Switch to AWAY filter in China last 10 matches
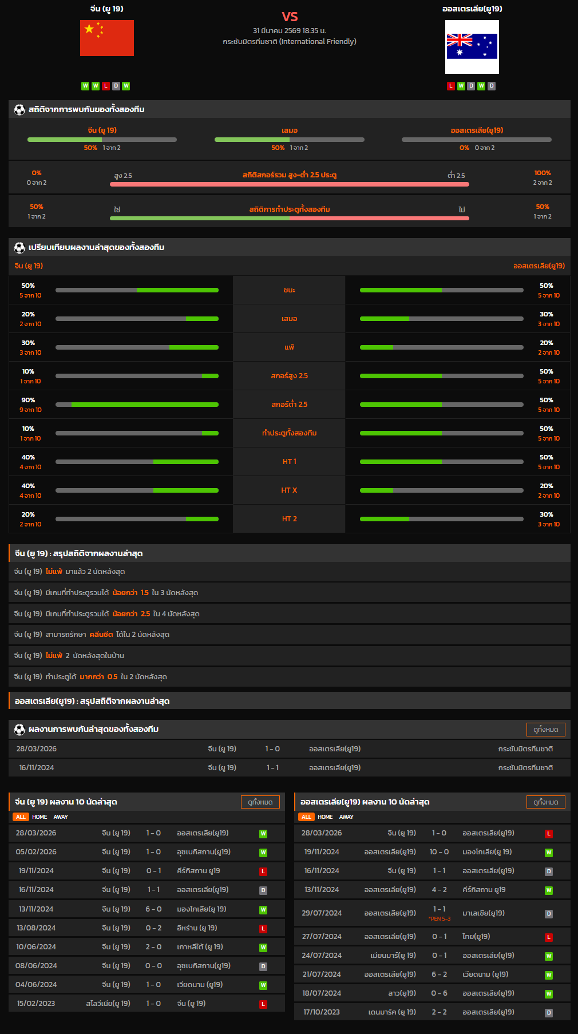The image size is (578, 1034). [61, 817]
